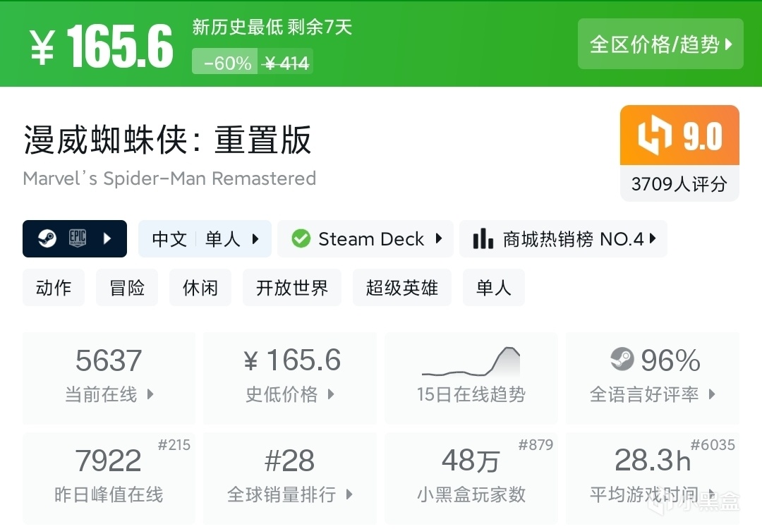Open the 3709人评分 rating count
This screenshot has width=762, height=529.
[679, 184]
